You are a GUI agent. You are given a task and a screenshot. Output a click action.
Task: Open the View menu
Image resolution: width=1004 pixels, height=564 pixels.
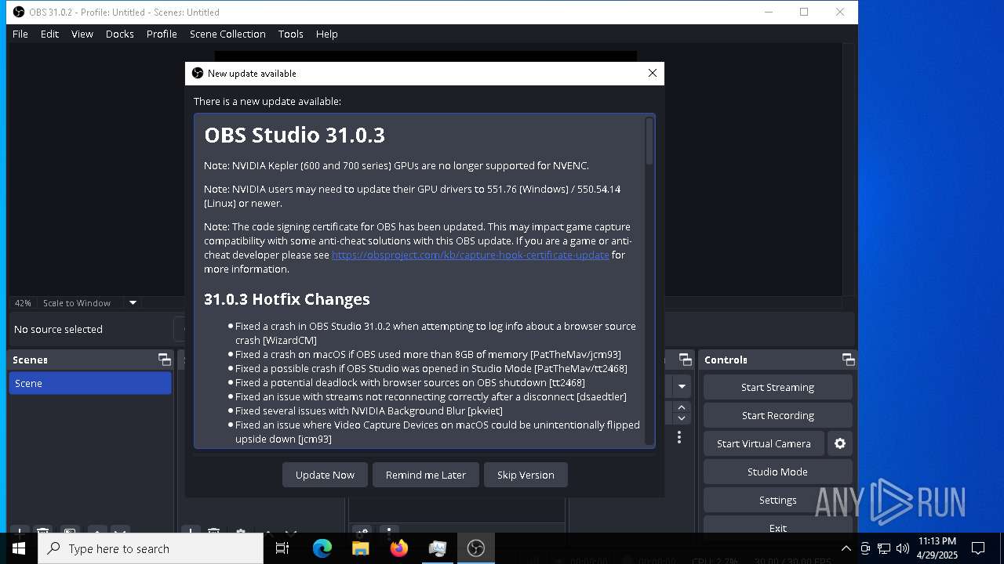coord(82,34)
